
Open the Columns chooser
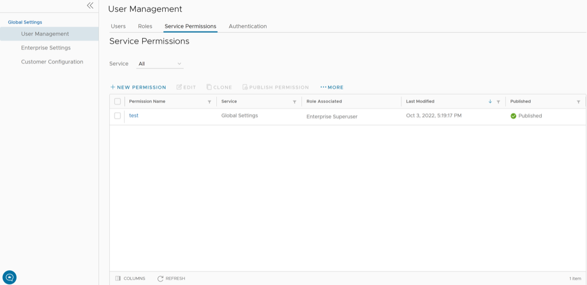click(130, 279)
